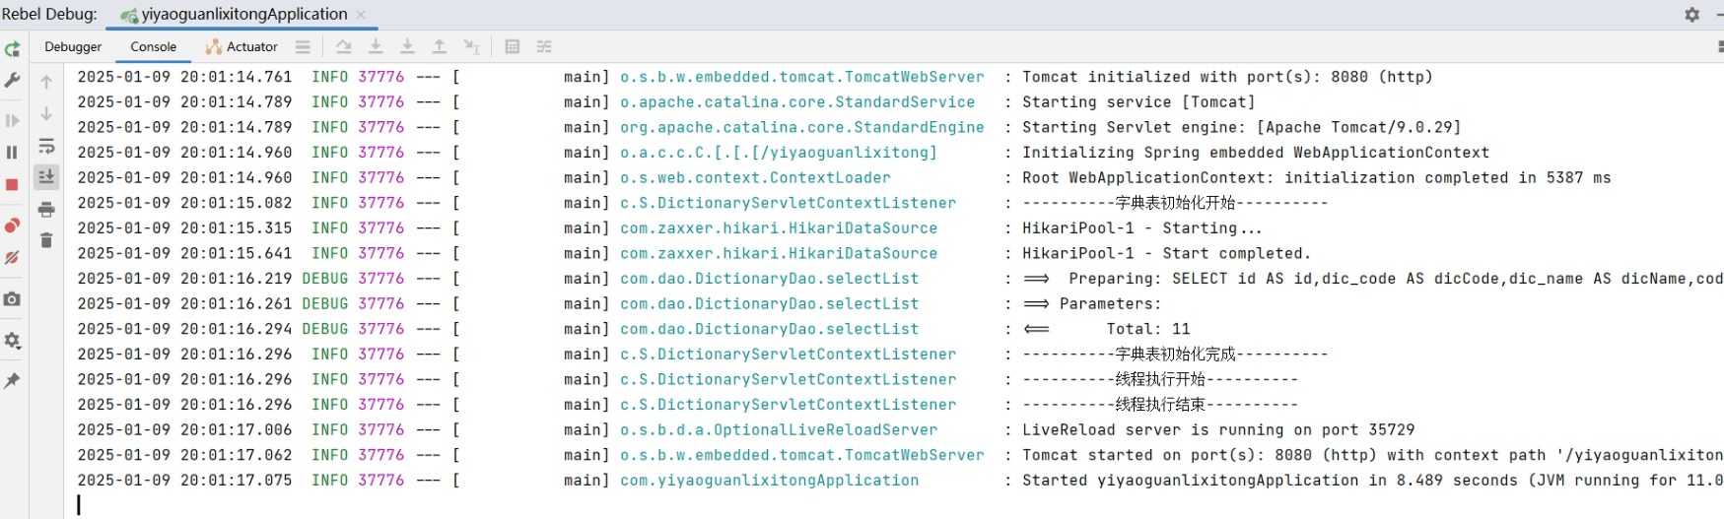Open the tool window settings gear at top right
Viewport: 1724px width, 519px height.
pos(1692,15)
